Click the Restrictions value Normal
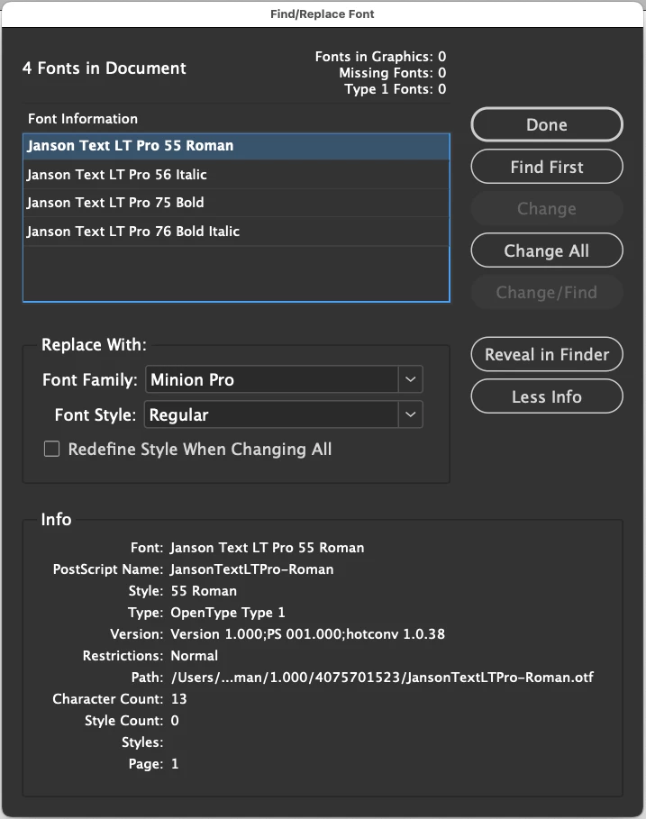Screen dimensions: 646x819 195,656
